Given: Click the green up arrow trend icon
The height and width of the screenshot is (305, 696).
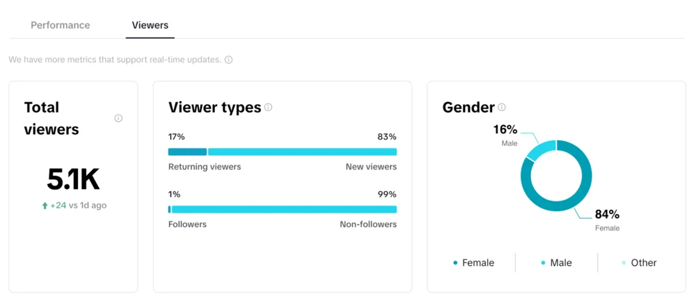Looking at the screenshot, I should point(45,206).
